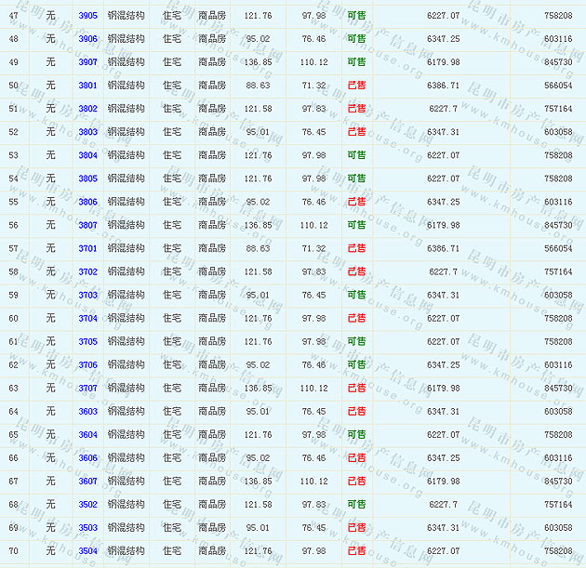Click room number 3906 link
Screen dimensions: 586x568
tap(87, 39)
